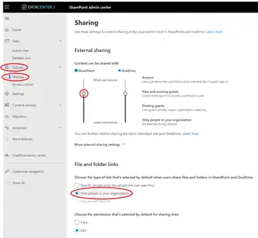The height and width of the screenshot is (238, 258).
Task: Open Deleted sites in navigation
Action: coord(22,58)
